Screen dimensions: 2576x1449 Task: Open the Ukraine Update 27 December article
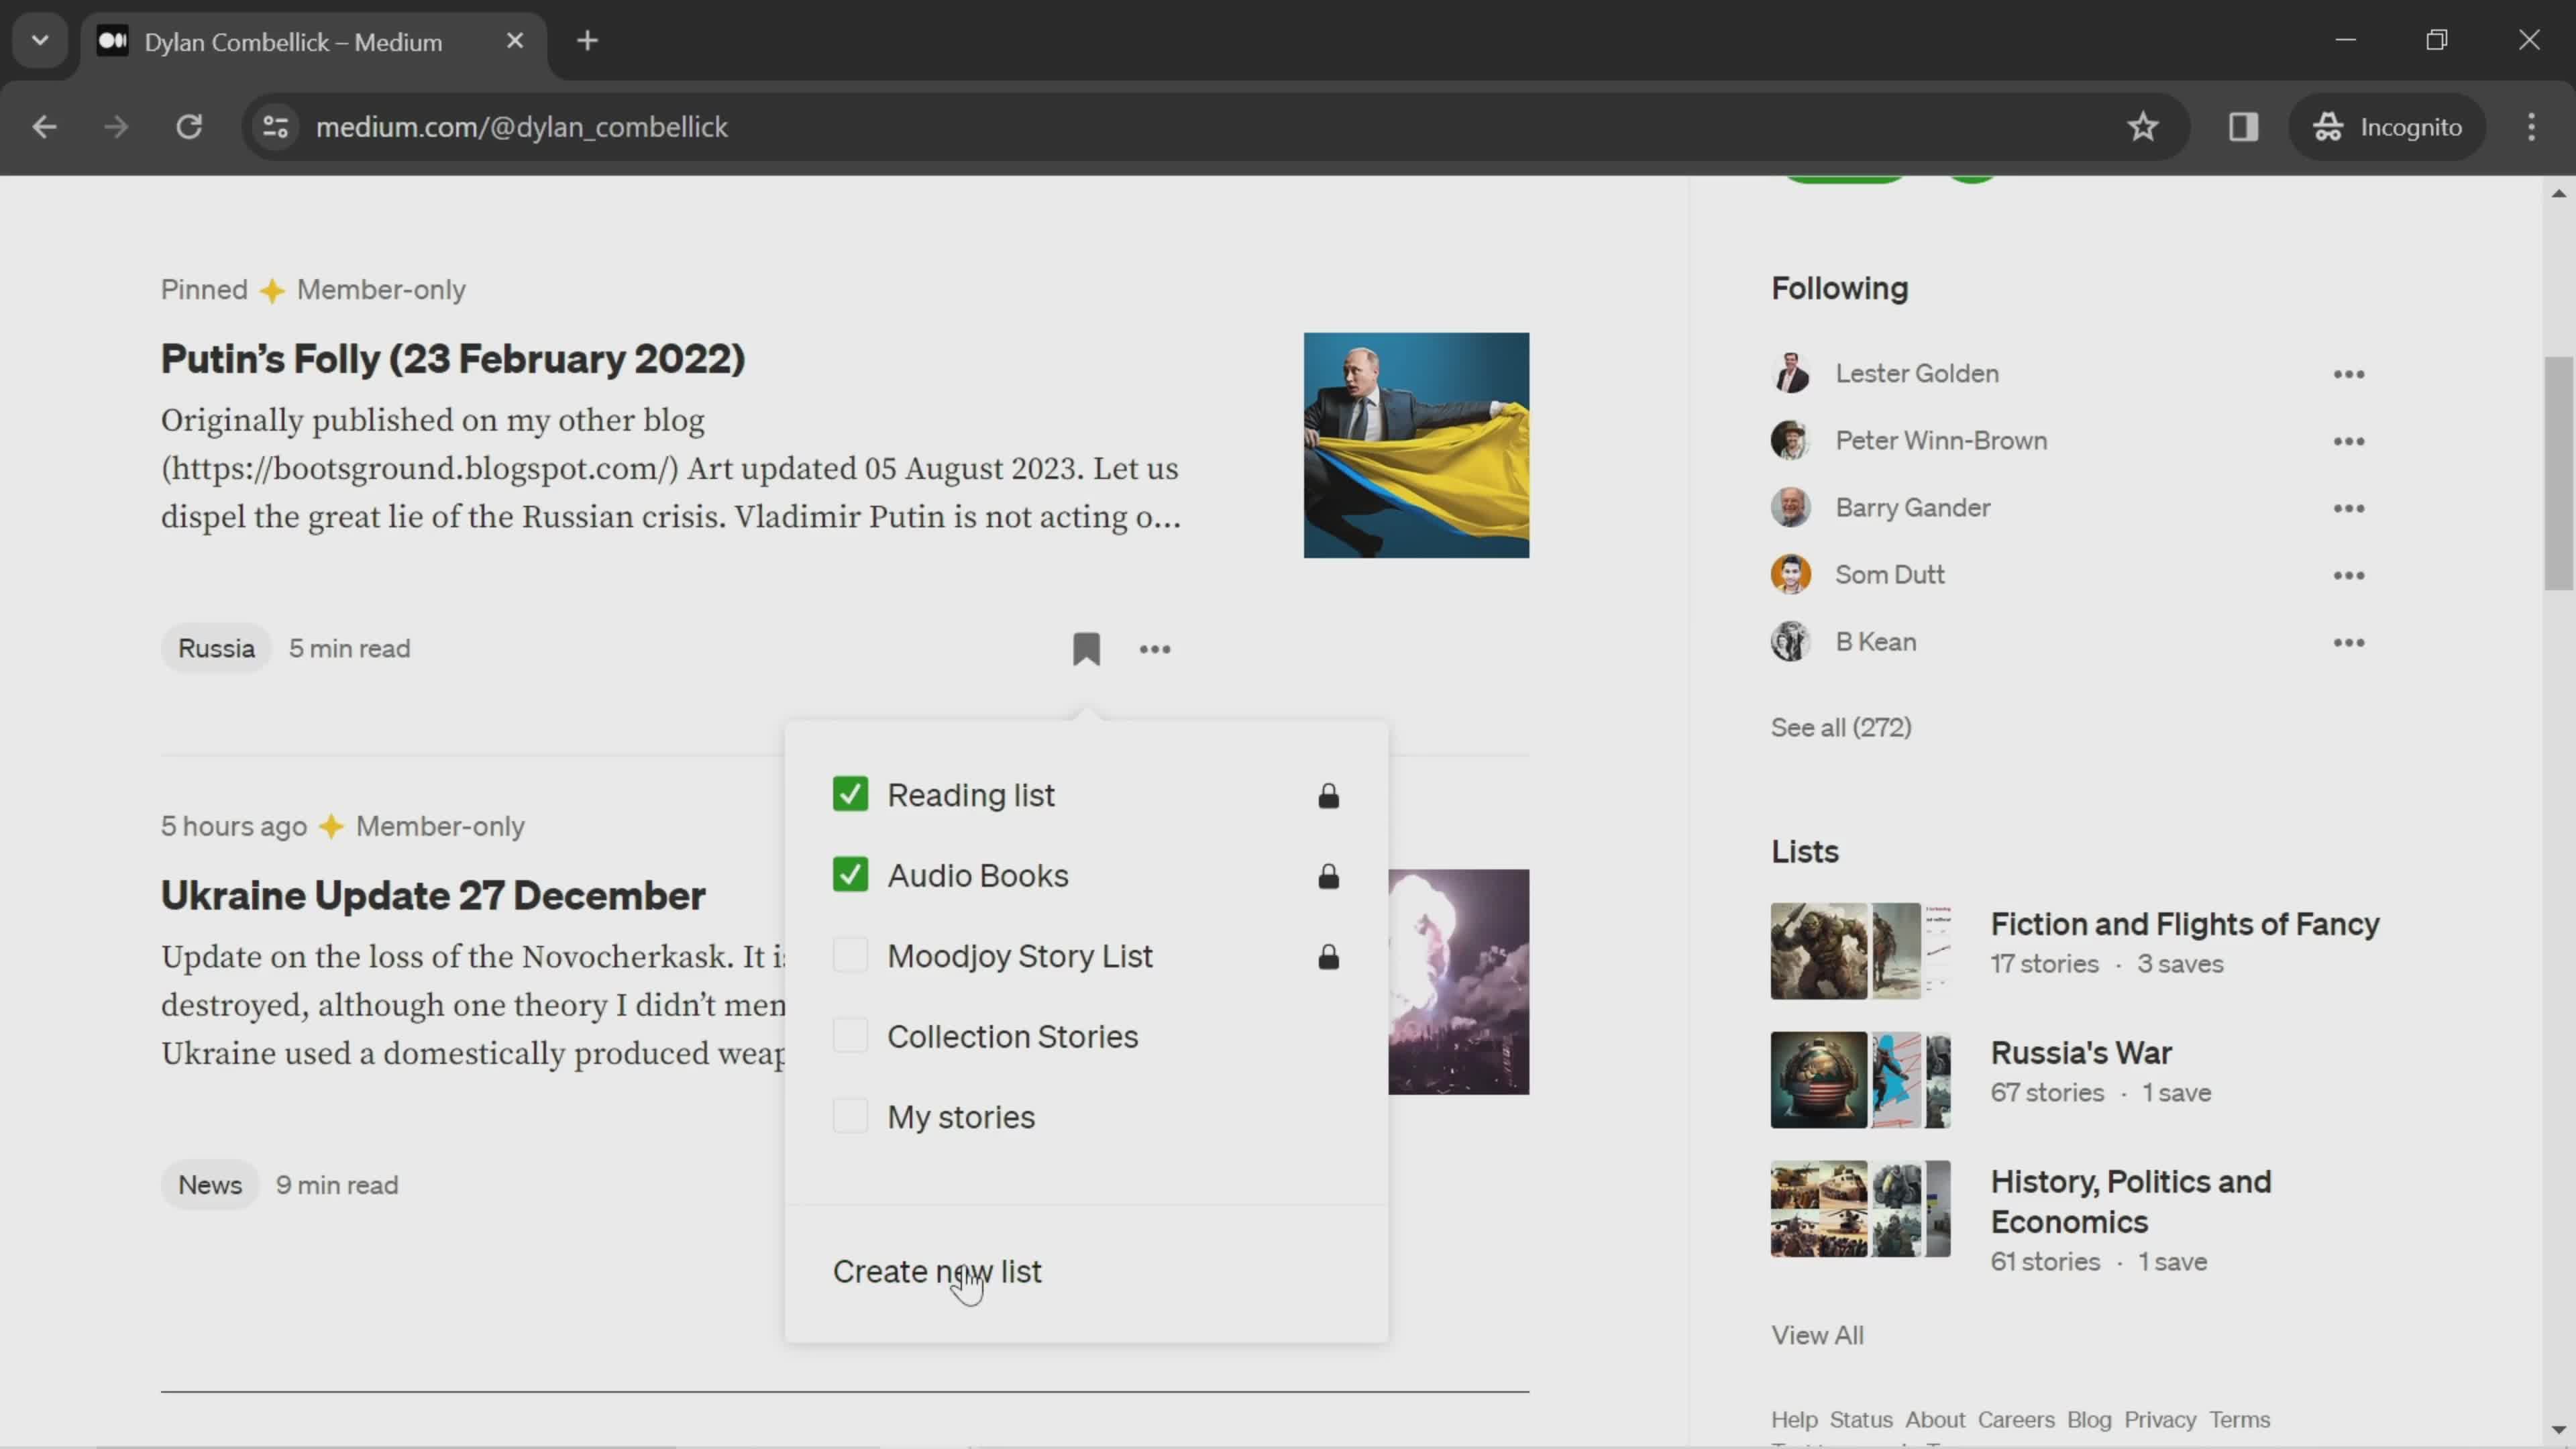pos(433,896)
